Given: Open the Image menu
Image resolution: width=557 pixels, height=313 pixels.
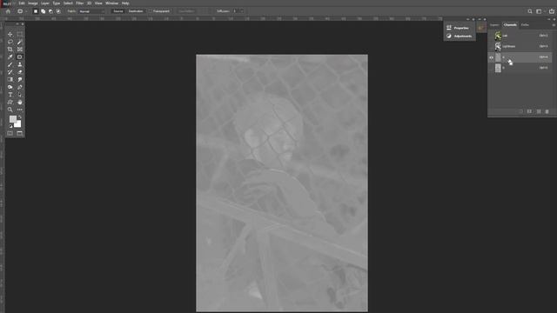Looking at the screenshot, I should [x=33, y=3].
